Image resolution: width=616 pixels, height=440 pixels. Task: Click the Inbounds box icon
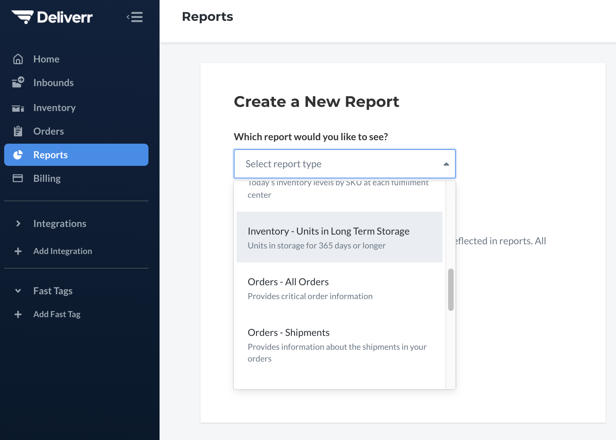[18, 82]
